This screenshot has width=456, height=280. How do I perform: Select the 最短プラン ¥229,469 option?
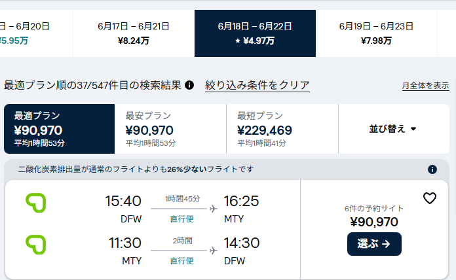pos(282,129)
